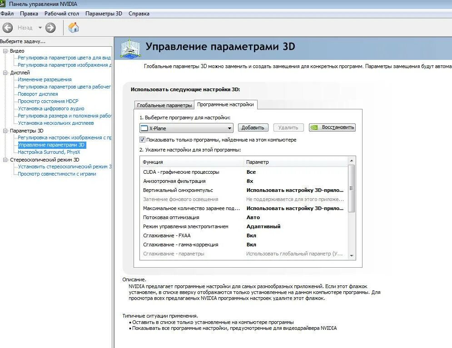Click the Функция column header

[x=192, y=162]
